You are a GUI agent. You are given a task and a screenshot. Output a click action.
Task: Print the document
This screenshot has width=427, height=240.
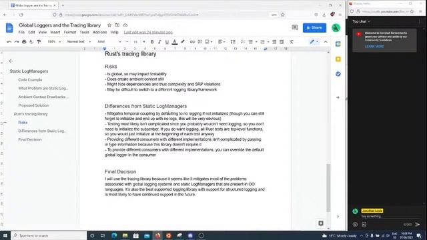24,41
